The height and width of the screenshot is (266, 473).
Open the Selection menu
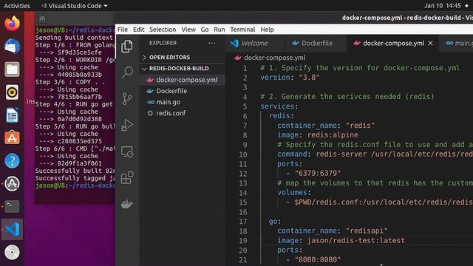pos(163,30)
